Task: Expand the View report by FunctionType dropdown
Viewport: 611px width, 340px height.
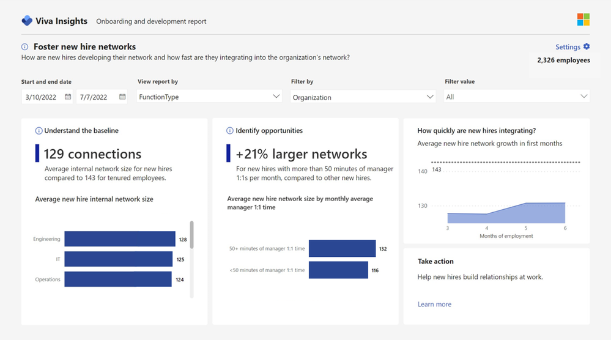Action: (x=209, y=96)
